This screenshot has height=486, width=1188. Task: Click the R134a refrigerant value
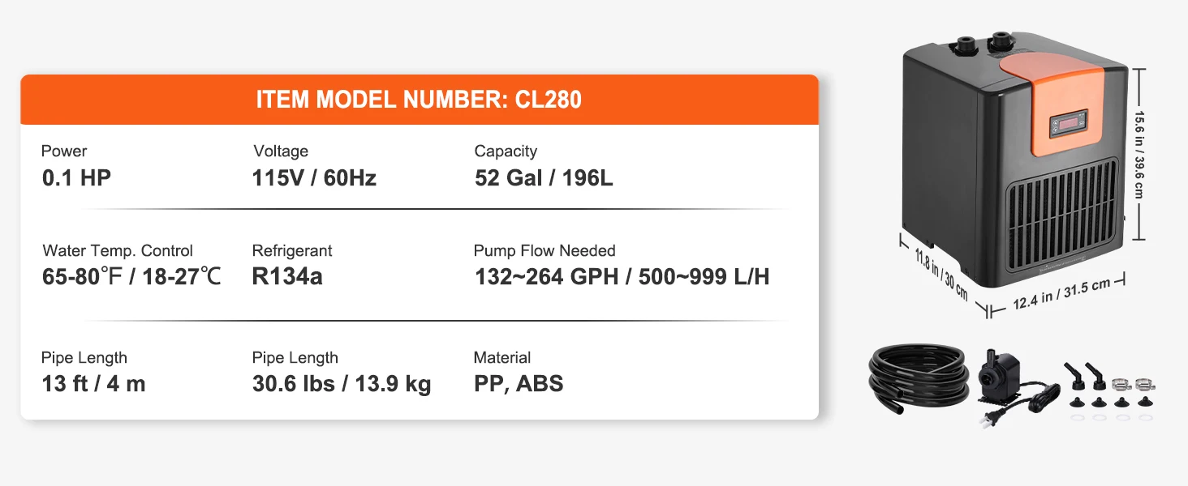point(287,277)
